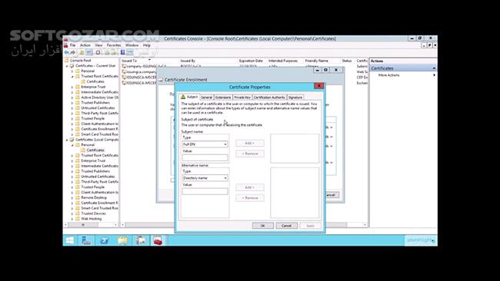The height and width of the screenshot is (281, 500).
Task: Launch PowerShell from the taskbar
Action: (105, 240)
